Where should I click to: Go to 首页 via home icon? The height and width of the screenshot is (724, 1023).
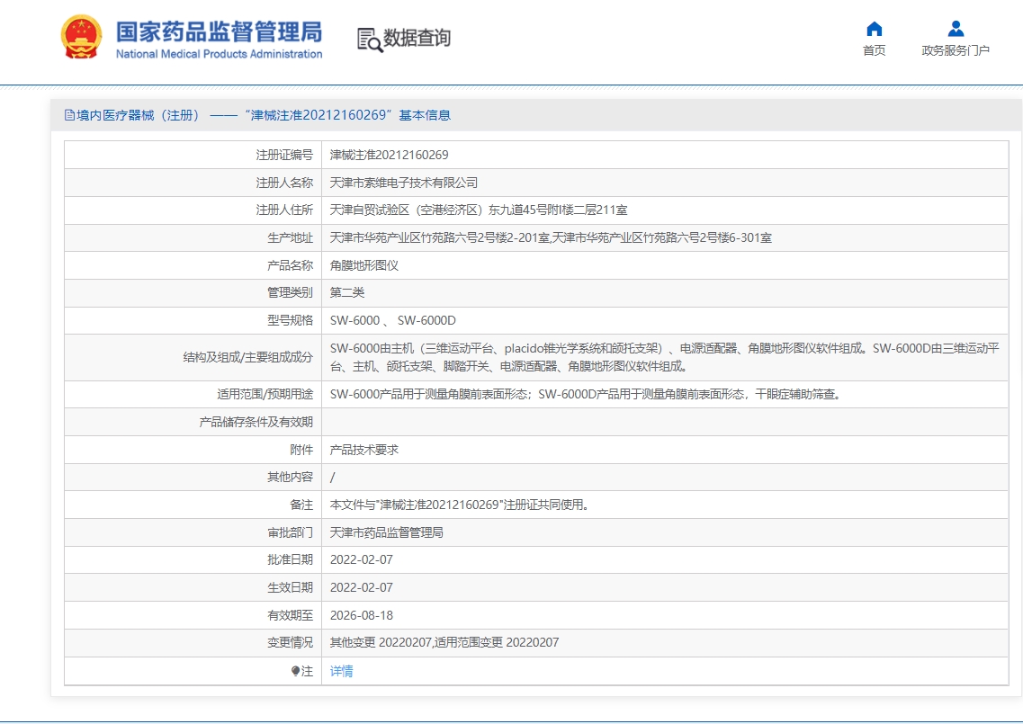coord(875,29)
